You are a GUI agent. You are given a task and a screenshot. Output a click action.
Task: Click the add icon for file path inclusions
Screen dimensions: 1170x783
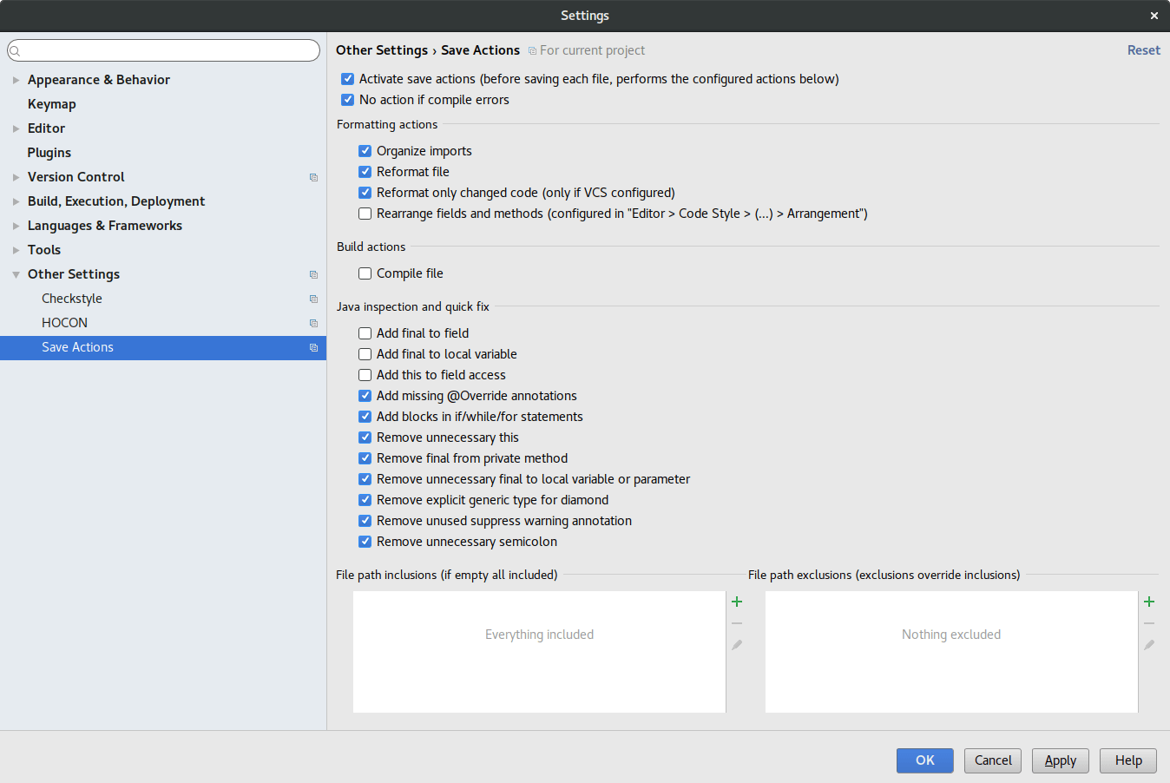pyautogui.click(x=737, y=602)
